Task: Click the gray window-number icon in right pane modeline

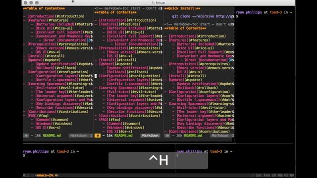Action: click(167, 135)
